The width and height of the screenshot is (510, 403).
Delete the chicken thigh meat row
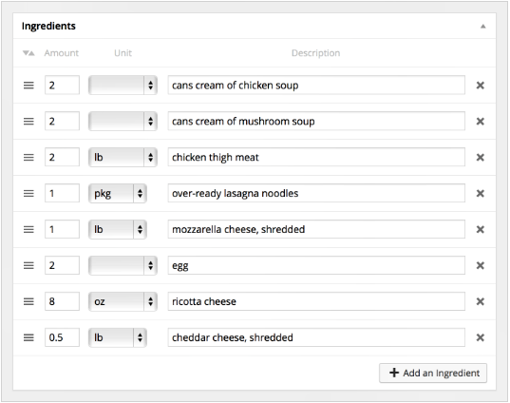[x=480, y=158]
